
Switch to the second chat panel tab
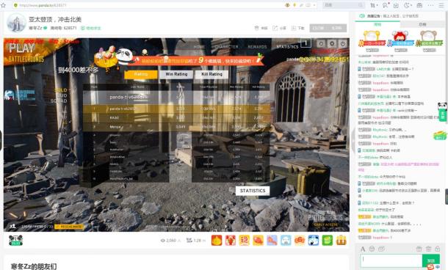pos(422,24)
